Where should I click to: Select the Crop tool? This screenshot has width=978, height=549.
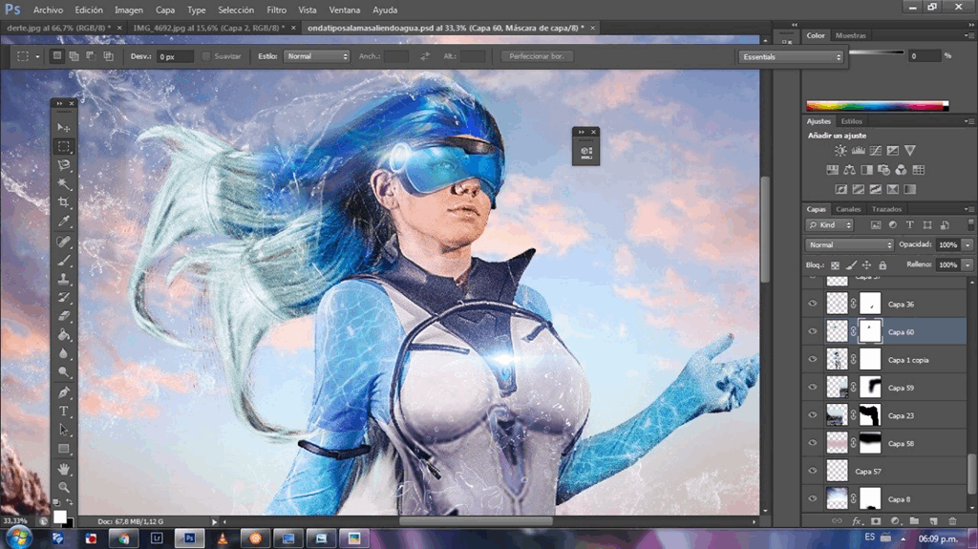[64, 202]
